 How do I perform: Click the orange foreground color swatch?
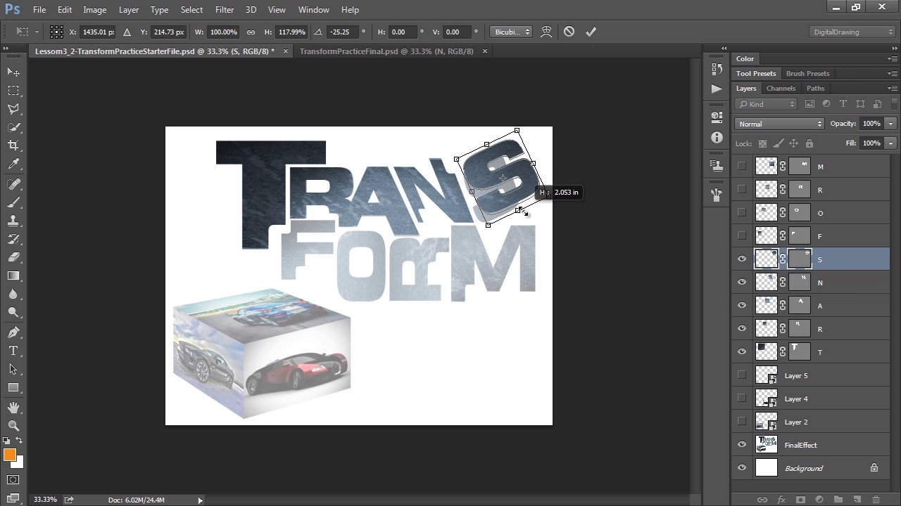tap(10, 455)
